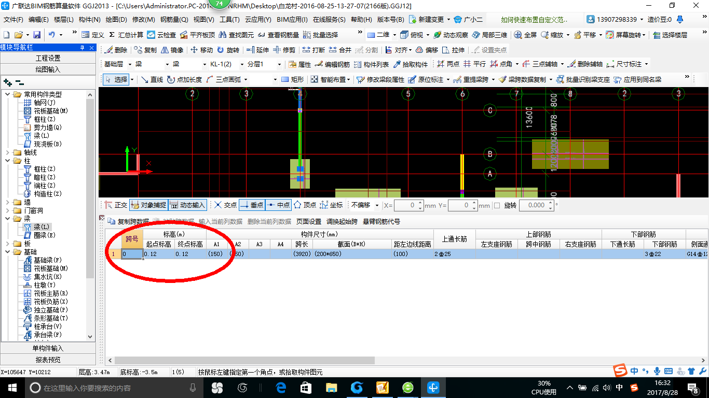Image resolution: width=709 pixels, height=398 pixels.
Task: Activate 动态观察 orbit view
Action: [451, 35]
